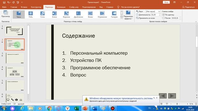Apply the Соты transition
This screenshot has width=198, height=111.
pyautogui.click(x=43, y=14)
